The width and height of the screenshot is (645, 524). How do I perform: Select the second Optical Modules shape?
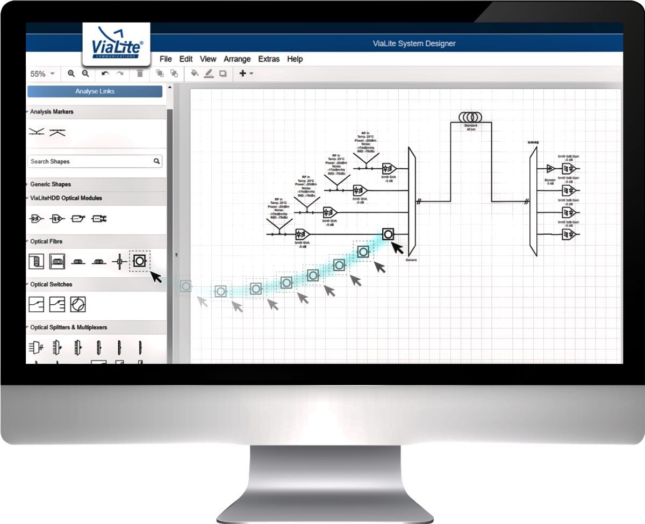[x=57, y=219]
